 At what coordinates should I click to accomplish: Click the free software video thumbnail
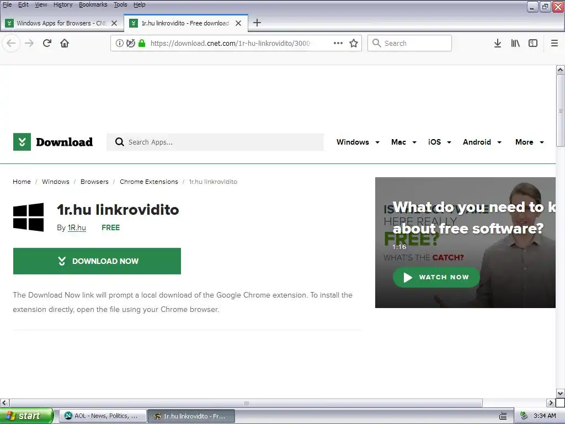tap(465, 243)
